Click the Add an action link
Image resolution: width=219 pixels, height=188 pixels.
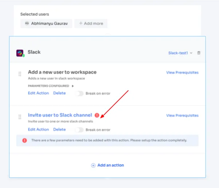coord(111,165)
